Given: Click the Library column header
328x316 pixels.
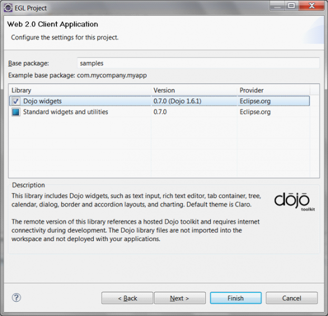Looking at the screenshot, I should pos(80,90).
